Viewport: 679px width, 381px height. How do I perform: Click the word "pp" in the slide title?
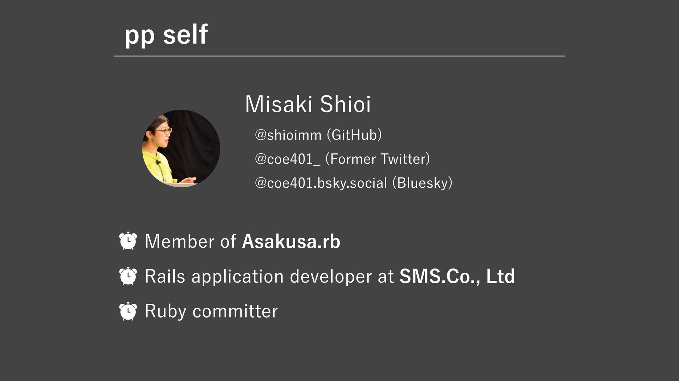(x=140, y=36)
